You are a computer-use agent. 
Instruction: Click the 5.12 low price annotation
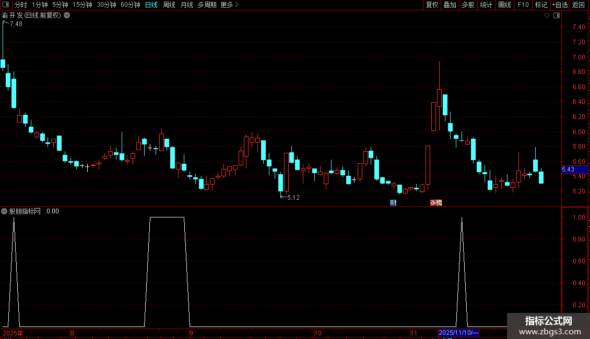[x=293, y=198]
